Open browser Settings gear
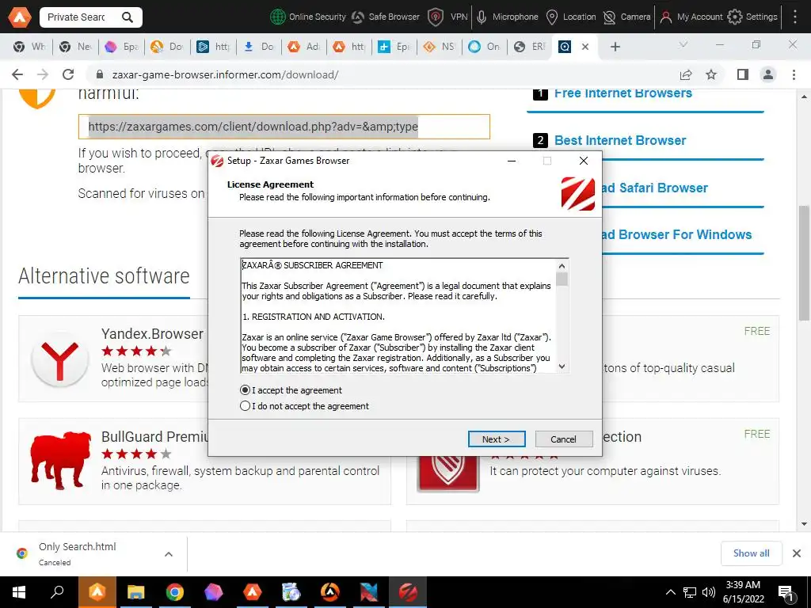The image size is (811, 608). pyautogui.click(x=734, y=17)
